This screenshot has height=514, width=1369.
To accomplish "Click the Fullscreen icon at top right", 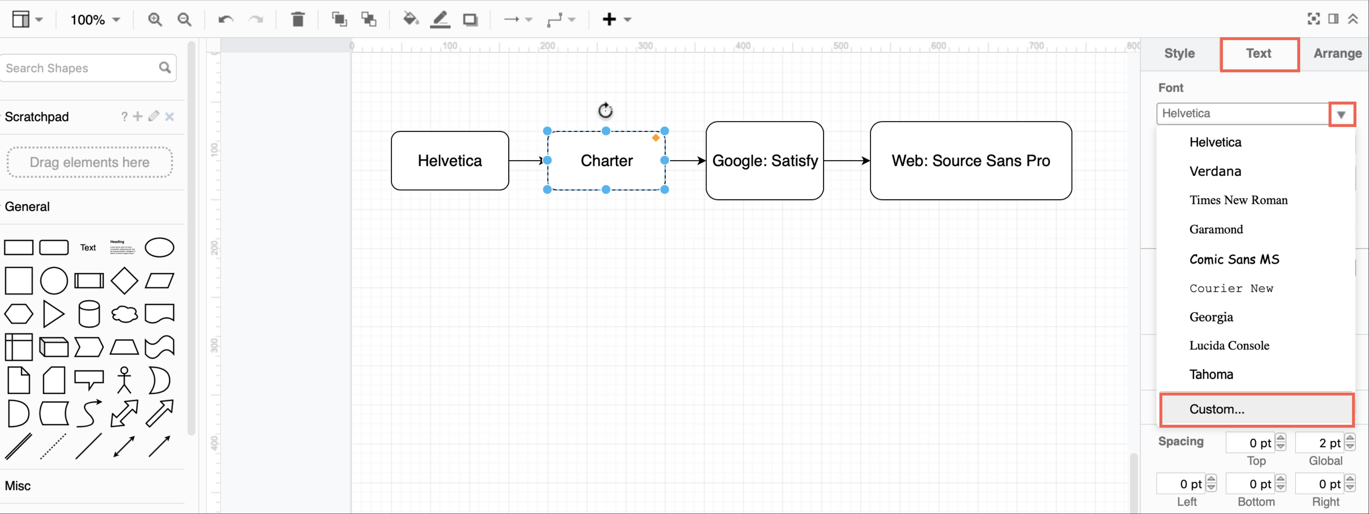I will pyautogui.click(x=1313, y=19).
